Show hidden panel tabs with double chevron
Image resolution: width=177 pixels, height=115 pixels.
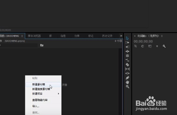(x=121, y=36)
